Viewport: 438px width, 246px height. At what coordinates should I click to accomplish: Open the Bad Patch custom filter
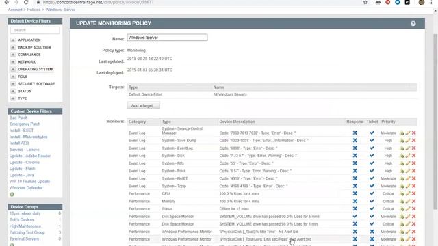pyautogui.click(x=18, y=118)
